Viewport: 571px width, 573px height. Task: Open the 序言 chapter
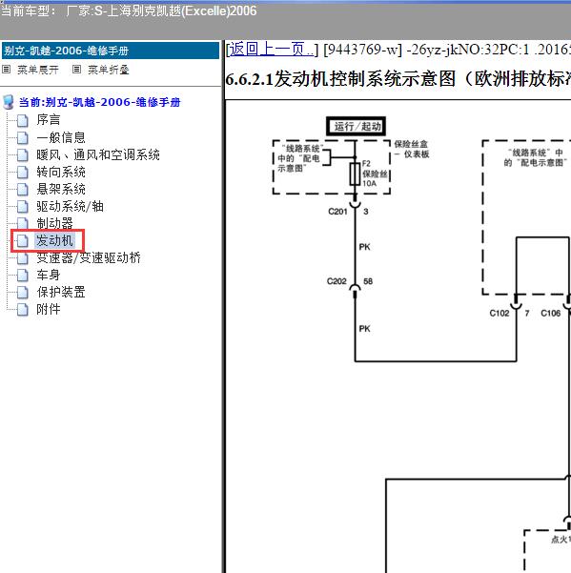coord(49,120)
